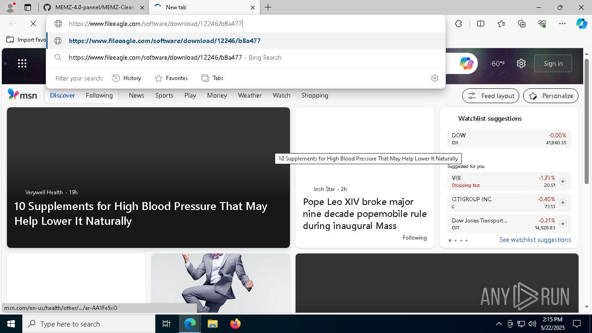Open a new tab with plus button
The height and width of the screenshot is (333, 592).
268,7
